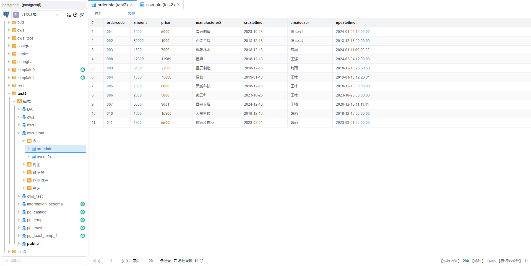This screenshot has width=531, height=266.
Task: Click the locate current node target icon
Action: point(75,15)
